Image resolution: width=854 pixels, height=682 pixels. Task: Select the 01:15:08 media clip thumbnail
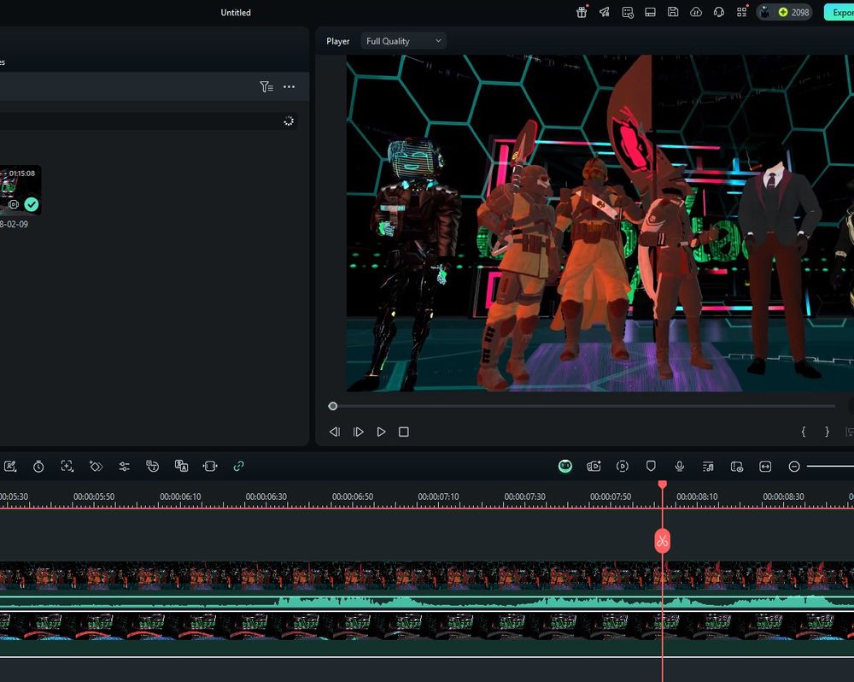[20, 190]
